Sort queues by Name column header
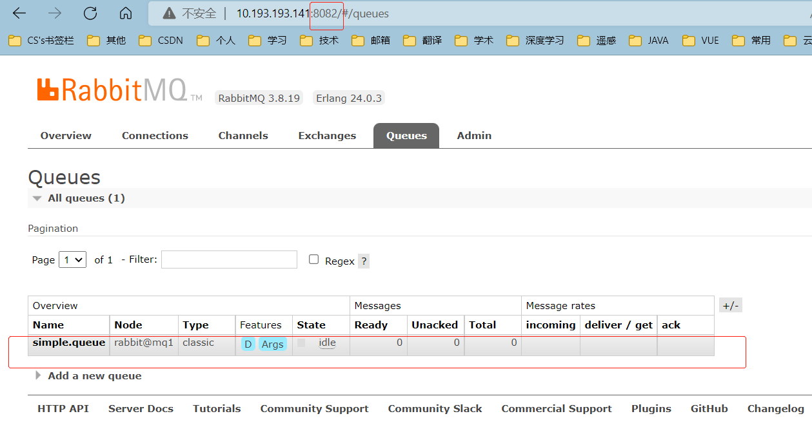The image size is (812, 434). [48, 325]
